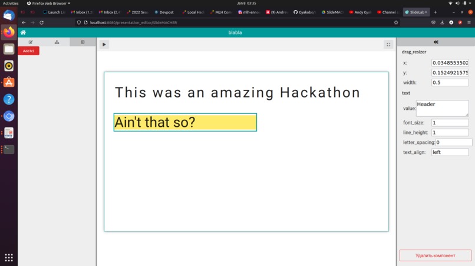The width and height of the screenshot is (475, 266).
Task: Switch to the 2022 Season browser tab
Action: (x=137, y=12)
